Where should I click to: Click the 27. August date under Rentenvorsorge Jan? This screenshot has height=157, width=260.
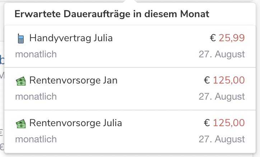coord(222,96)
